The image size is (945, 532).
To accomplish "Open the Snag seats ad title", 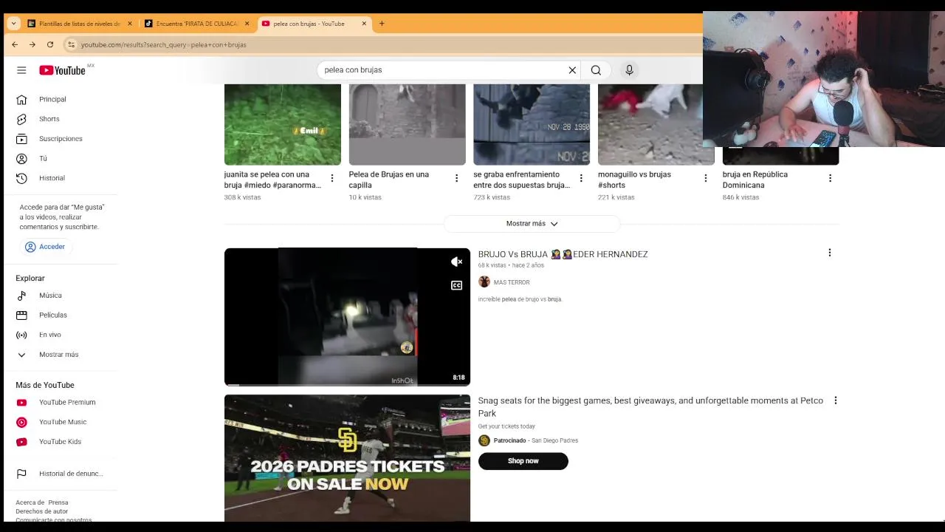I will pyautogui.click(x=650, y=407).
